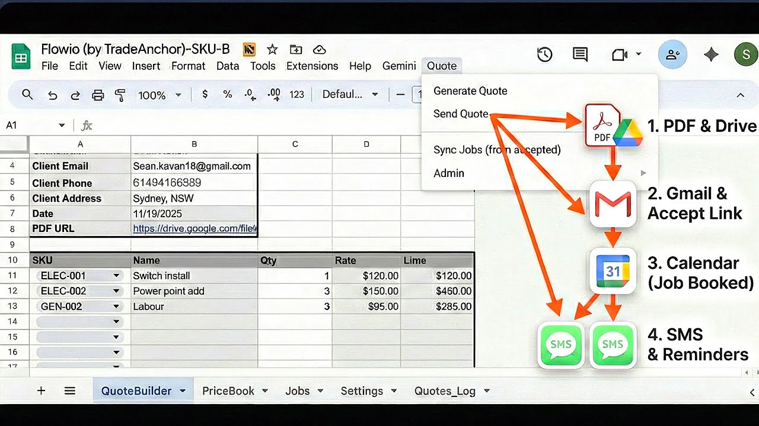Open the green S account avatar

coord(745,55)
